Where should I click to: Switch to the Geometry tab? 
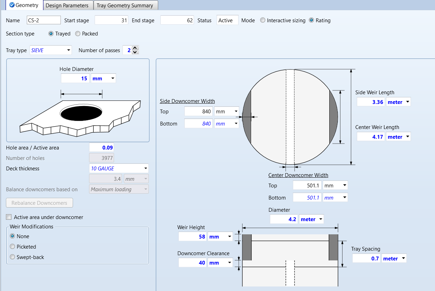coord(24,5)
